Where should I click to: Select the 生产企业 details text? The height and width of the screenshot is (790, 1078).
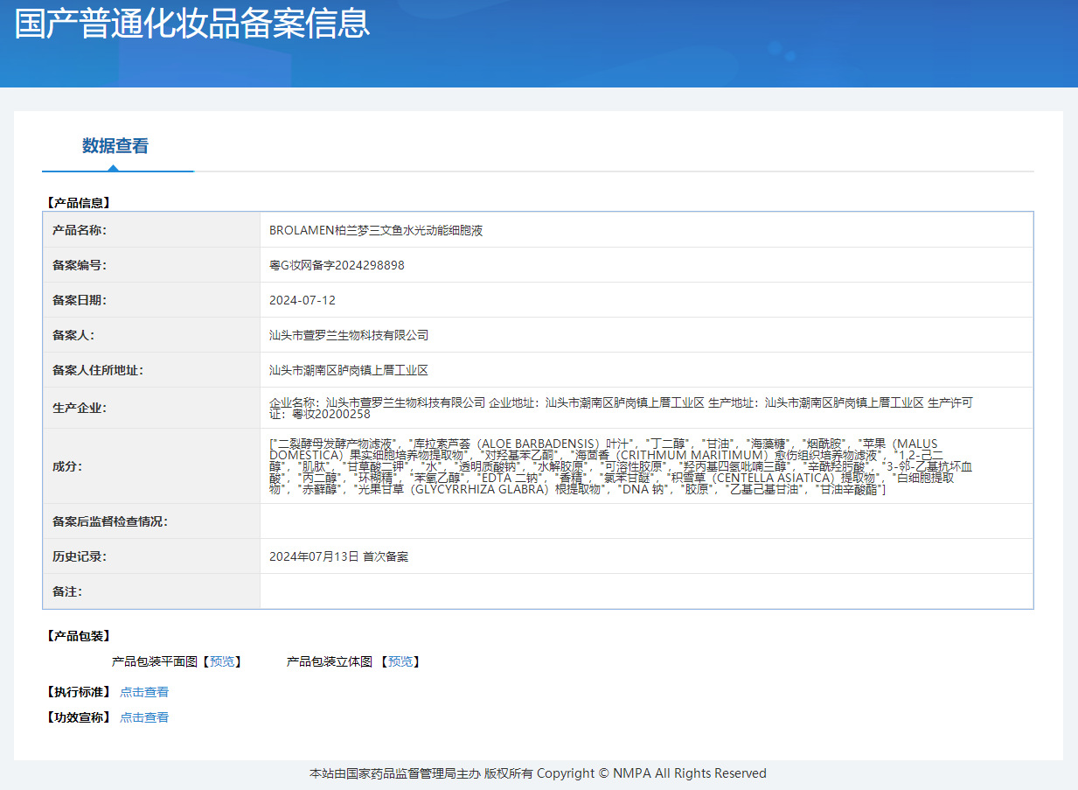coord(621,408)
